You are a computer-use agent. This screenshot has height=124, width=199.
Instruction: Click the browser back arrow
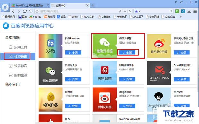point(13,12)
